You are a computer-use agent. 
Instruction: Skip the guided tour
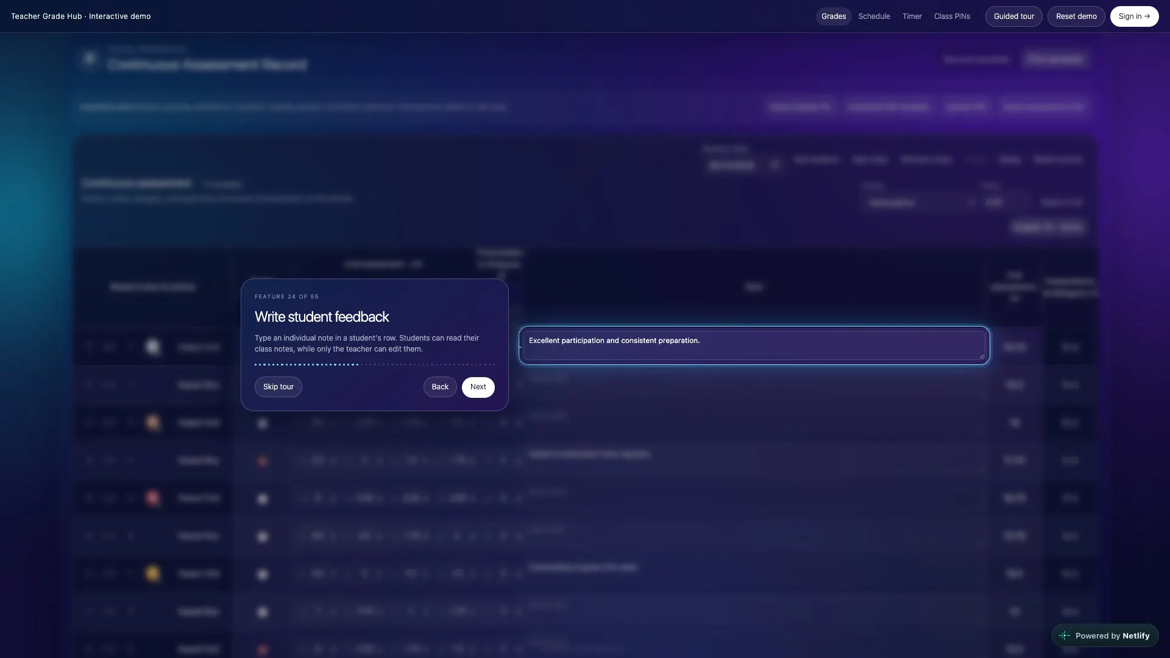click(278, 387)
